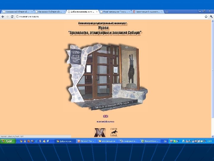This screenshot has width=214, height=161.
Task: Click the Кемеровский государственный университет heading
Action: (103, 23)
